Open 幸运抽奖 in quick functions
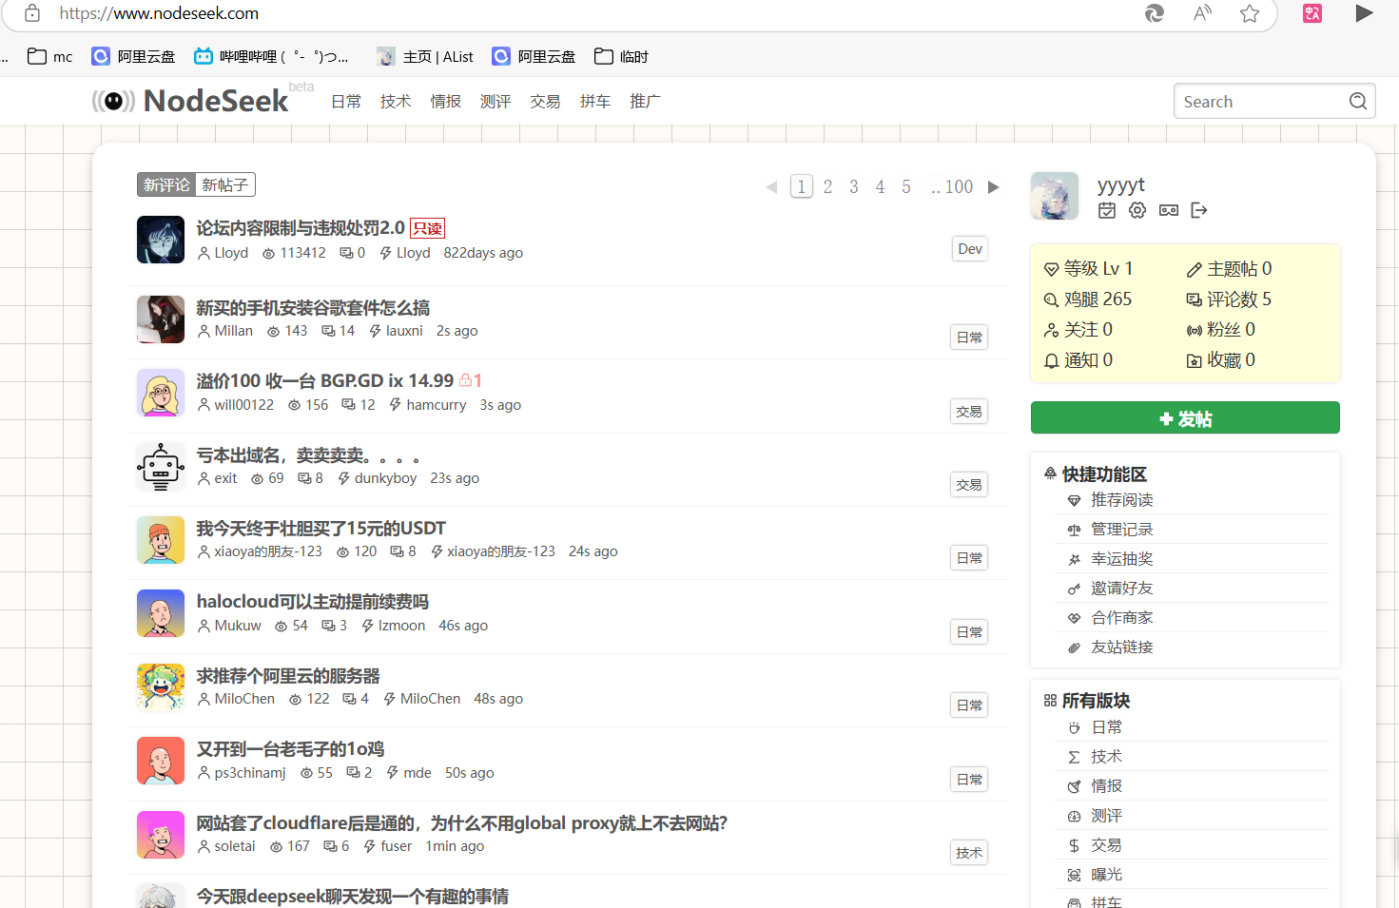Image resolution: width=1399 pixels, height=908 pixels. point(1121,558)
